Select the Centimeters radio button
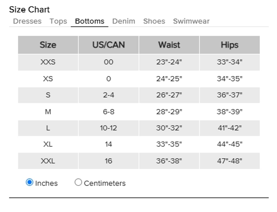277x212 pixels. tap(78, 182)
